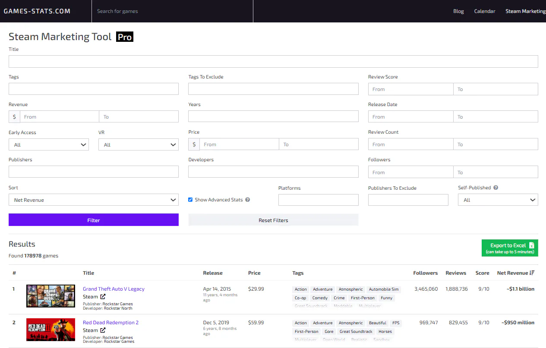
Task: Click the Automobile Sim tag
Action: pyautogui.click(x=384, y=289)
